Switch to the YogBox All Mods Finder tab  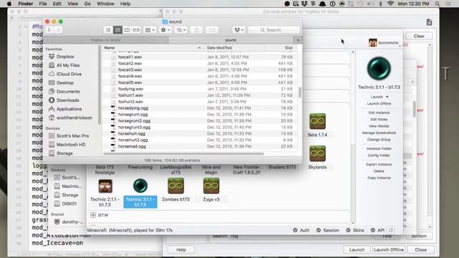point(105,40)
